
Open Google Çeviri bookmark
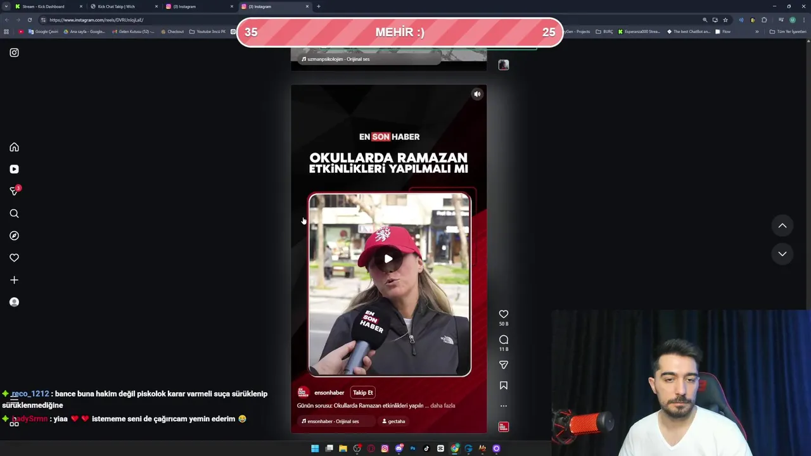coord(44,32)
